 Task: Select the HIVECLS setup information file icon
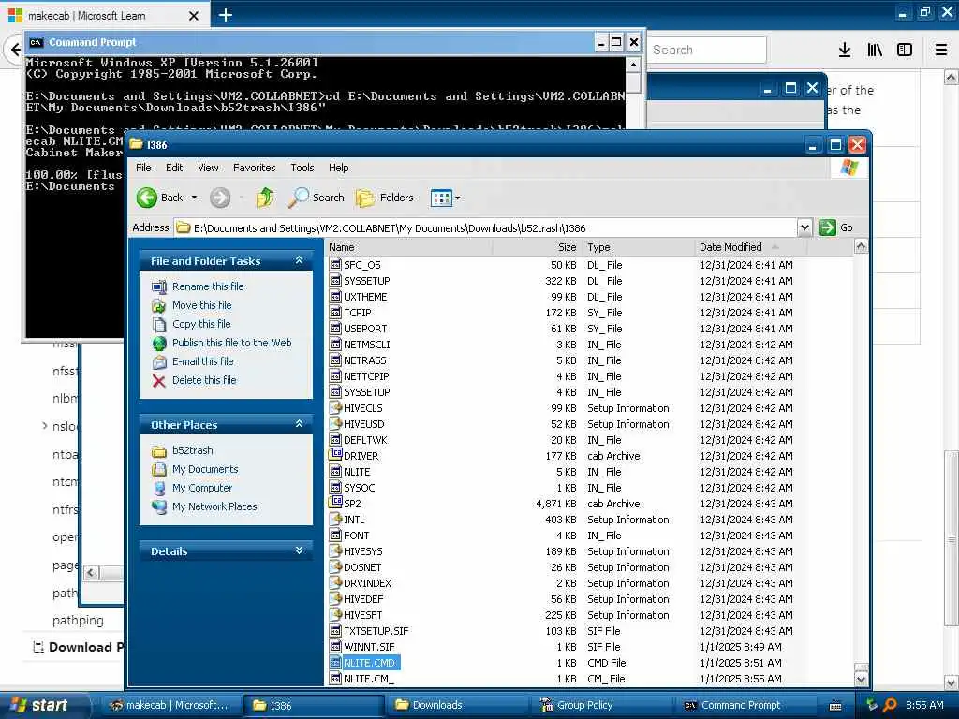pos(335,407)
